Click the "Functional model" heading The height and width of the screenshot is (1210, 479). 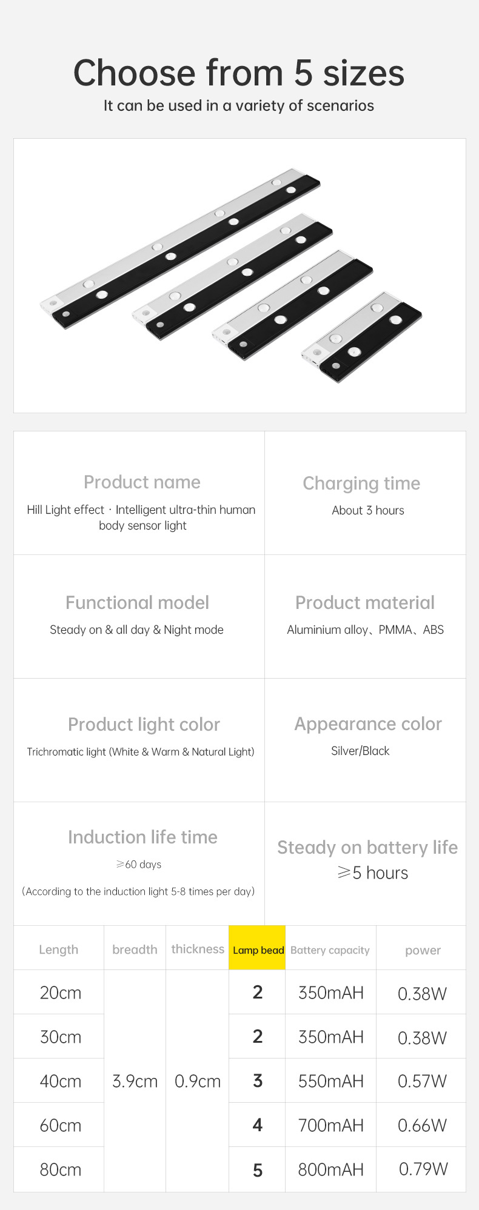tap(137, 602)
